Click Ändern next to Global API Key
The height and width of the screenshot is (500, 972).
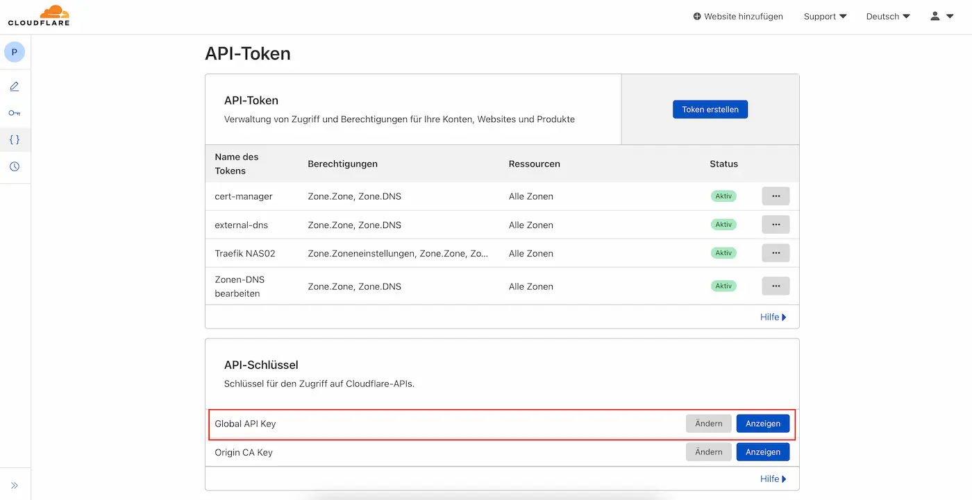click(708, 423)
